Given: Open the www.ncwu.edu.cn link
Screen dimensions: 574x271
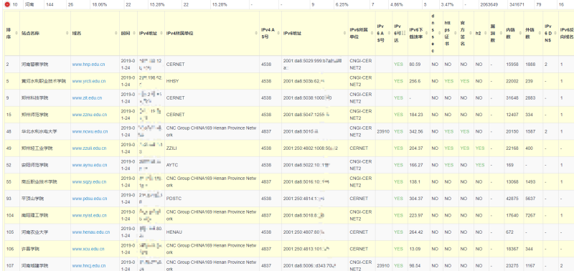Looking at the screenshot, I should 90,132.
